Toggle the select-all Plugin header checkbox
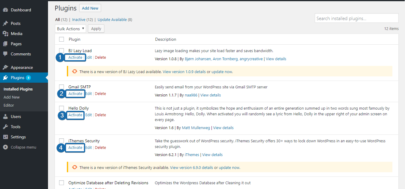 pyautogui.click(x=61, y=39)
